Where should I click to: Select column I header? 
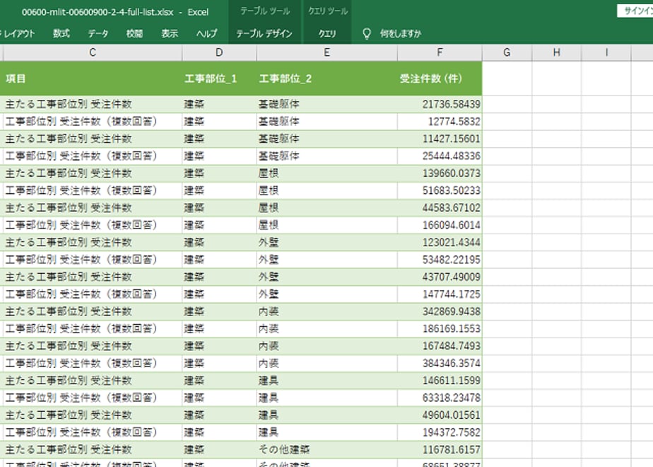click(x=606, y=52)
